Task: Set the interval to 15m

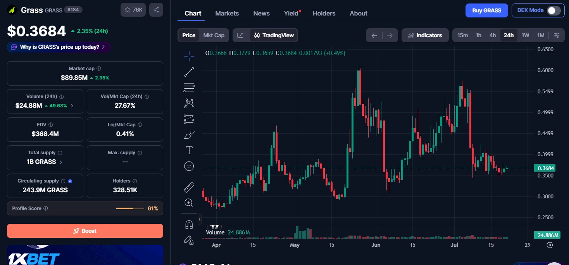Action: (x=462, y=35)
